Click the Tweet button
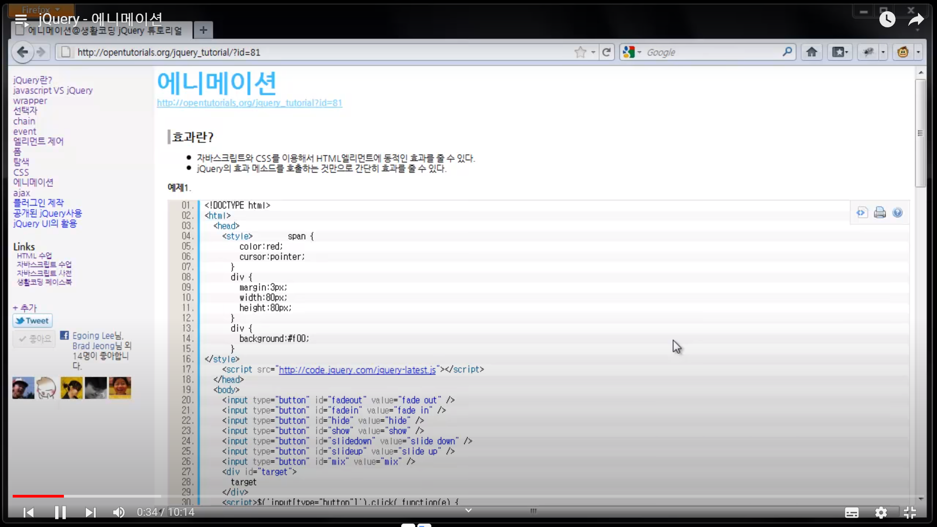Viewport: 937px width, 527px height. coord(32,321)
